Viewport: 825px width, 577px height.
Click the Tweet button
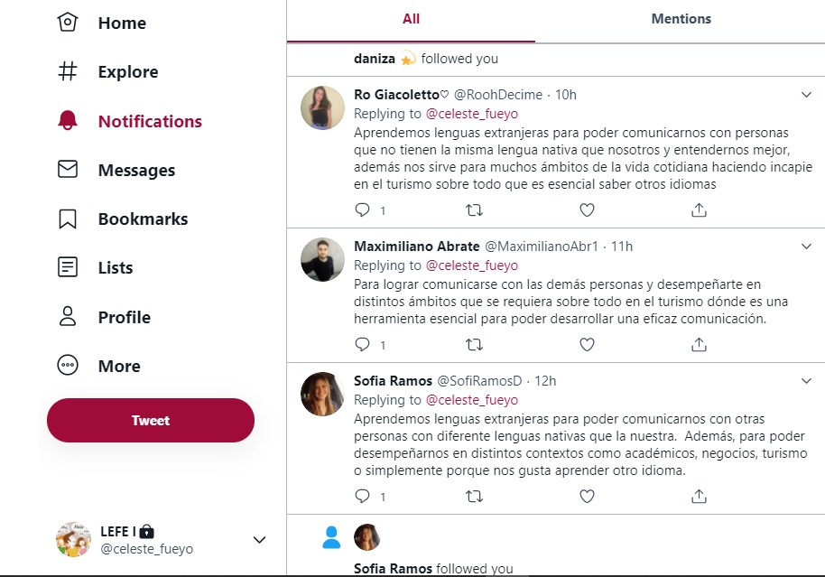tap(151, 421)
